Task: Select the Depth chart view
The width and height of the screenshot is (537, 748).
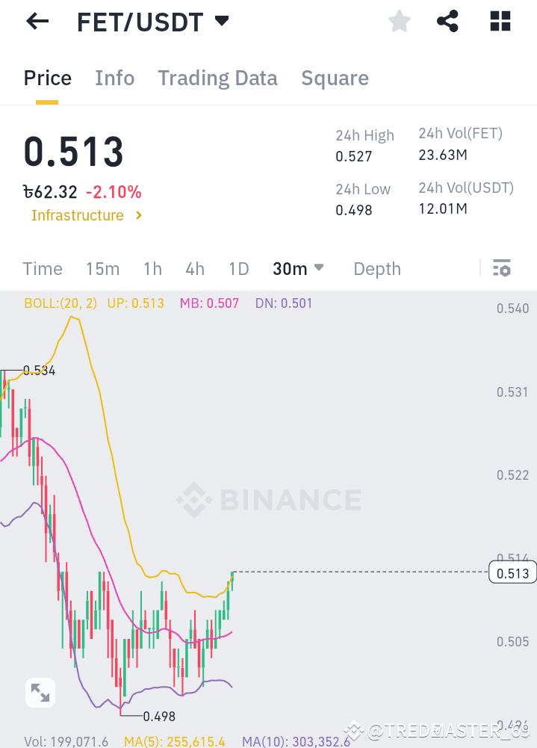Action: pyautogui.click(x=376, y=268)
